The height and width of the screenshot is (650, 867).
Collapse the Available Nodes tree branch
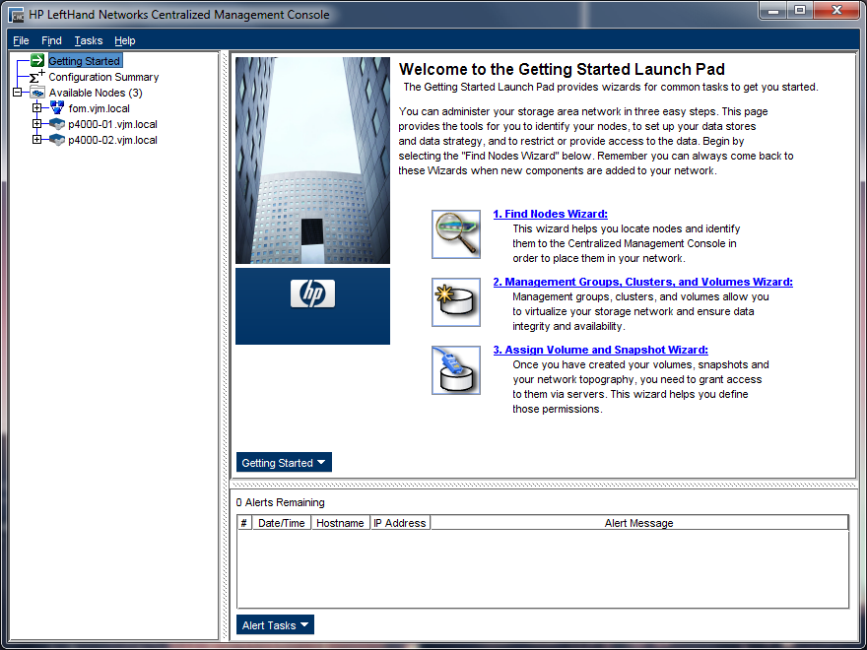[18, 93]
